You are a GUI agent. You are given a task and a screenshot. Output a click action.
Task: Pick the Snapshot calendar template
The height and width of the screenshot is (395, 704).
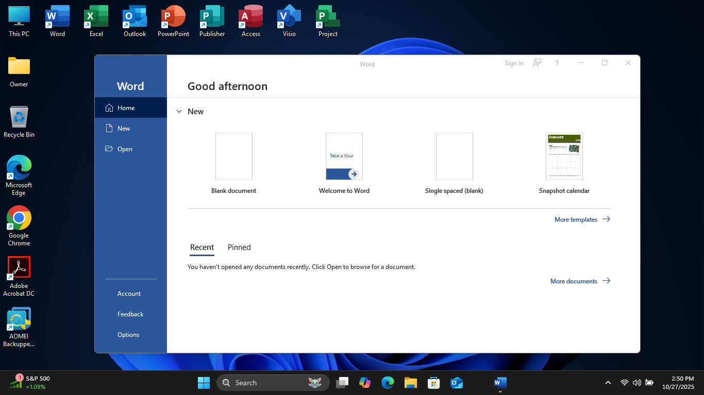(564, 163)
